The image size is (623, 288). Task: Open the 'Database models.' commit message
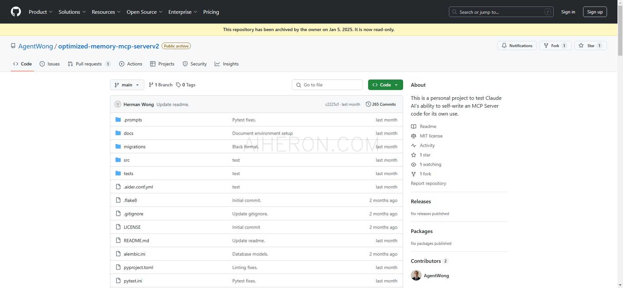click(250, 254)
